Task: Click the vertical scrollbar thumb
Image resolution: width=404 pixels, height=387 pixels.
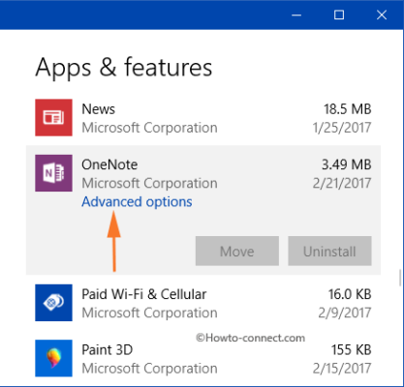Action: [x=400, y=278]
